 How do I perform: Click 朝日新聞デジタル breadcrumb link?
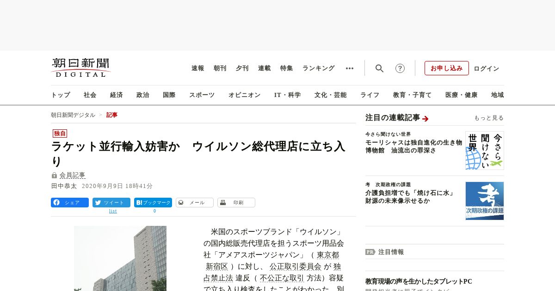point(73,115)
